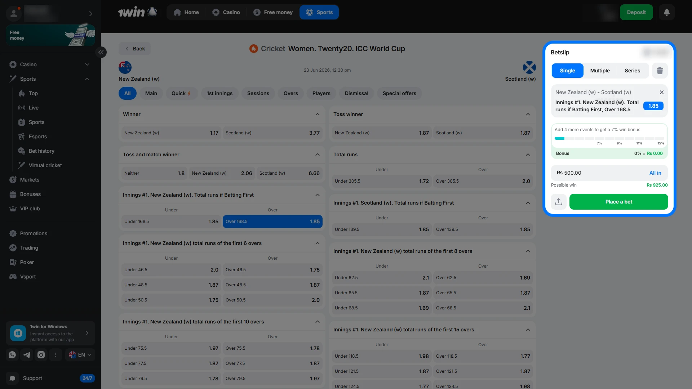Click All in stake link
692x389 pixels.
pos(655,173)
